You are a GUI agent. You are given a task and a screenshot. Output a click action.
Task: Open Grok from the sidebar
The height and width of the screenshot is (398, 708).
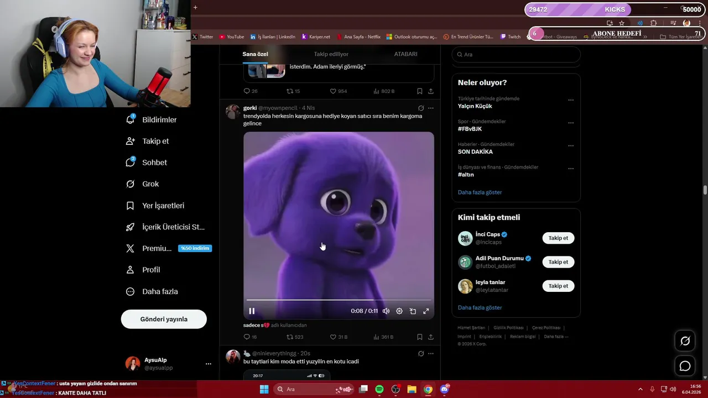pyautogui.click(x=142, y=184)
